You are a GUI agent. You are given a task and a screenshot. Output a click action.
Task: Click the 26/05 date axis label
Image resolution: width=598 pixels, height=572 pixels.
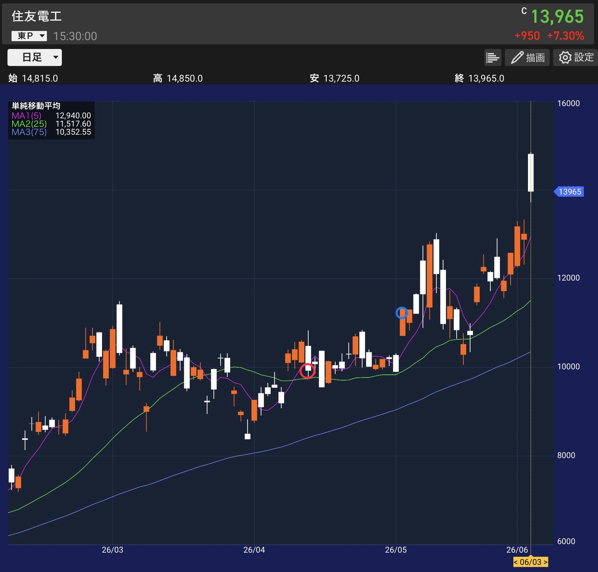[x=396, y=550]
